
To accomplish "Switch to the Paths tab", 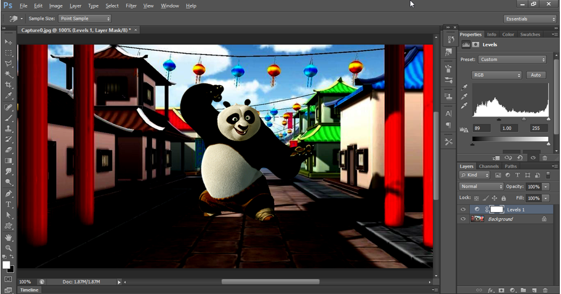I will click(511, 166).
